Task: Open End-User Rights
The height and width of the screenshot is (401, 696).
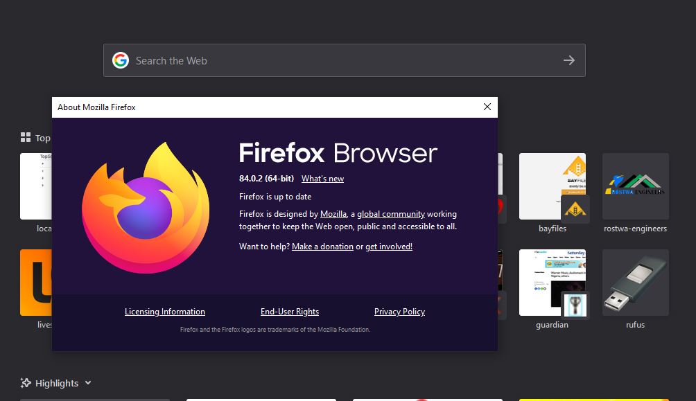Action: coord(289,312)
